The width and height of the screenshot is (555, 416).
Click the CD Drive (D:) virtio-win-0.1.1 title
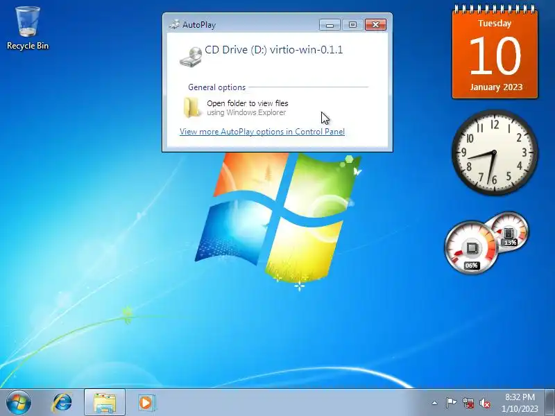[x=273, y=50]
